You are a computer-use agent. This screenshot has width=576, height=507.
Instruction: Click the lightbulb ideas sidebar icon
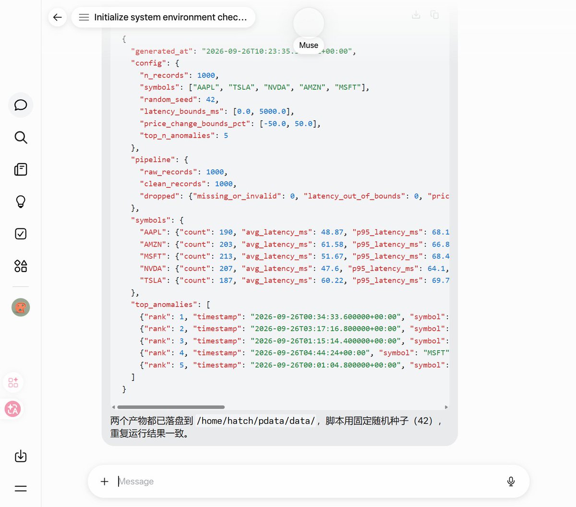click(21, 201)
